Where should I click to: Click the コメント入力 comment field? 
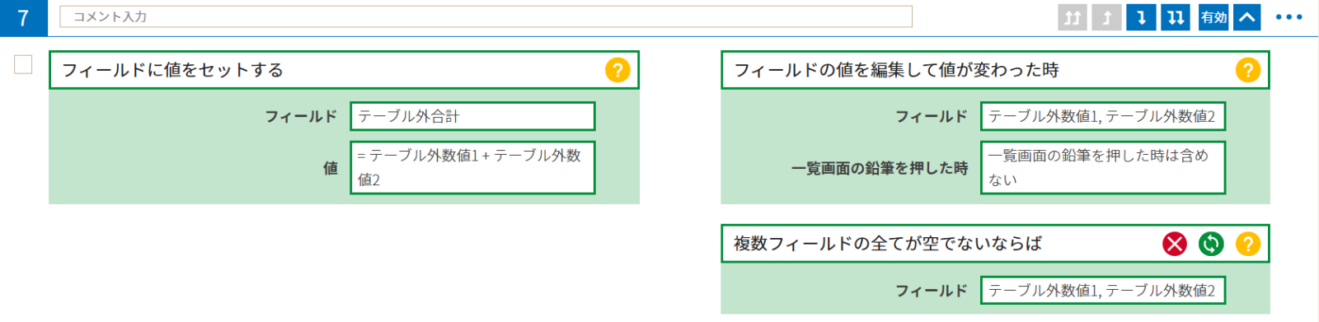486,16
